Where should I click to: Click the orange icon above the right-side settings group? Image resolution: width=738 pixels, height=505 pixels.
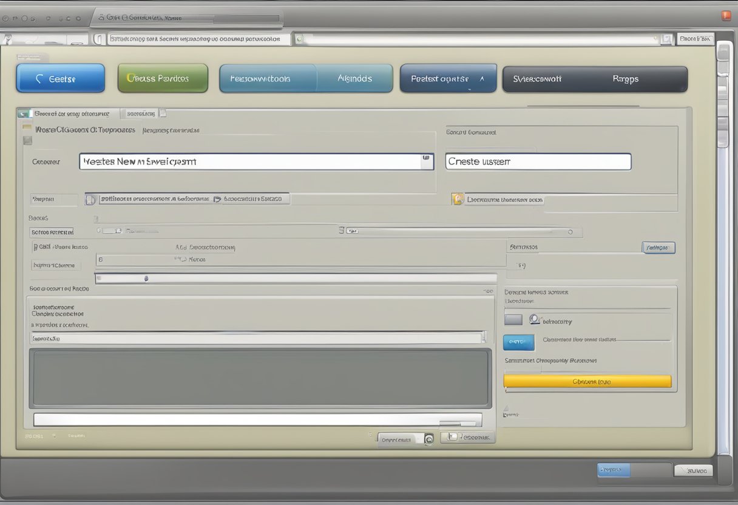pos(458,198)
